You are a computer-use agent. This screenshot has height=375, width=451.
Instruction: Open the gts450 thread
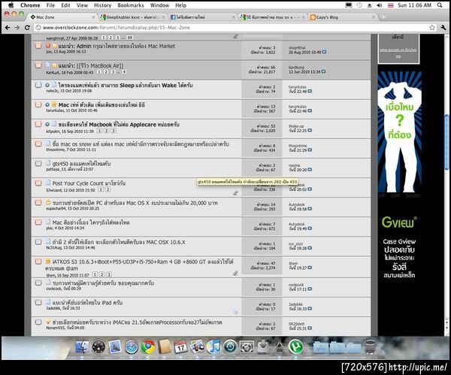click(81, 164)
